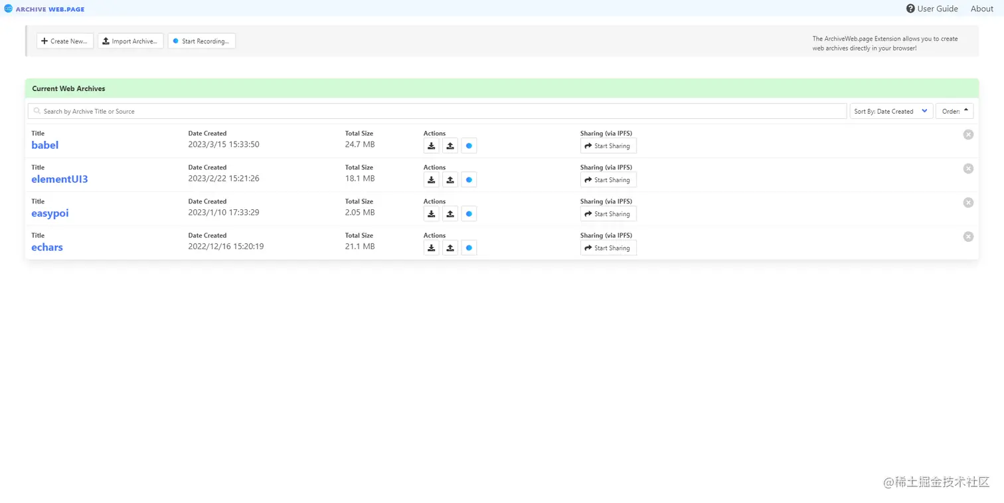This screenshot has width=1004, height=503.
Task: Click the upload icon for easypoi
Action: [x=450, y=213]
